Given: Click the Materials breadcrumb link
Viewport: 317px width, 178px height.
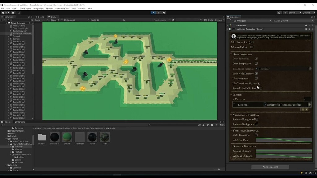Looking at the screenshot, I should [111, 128].
